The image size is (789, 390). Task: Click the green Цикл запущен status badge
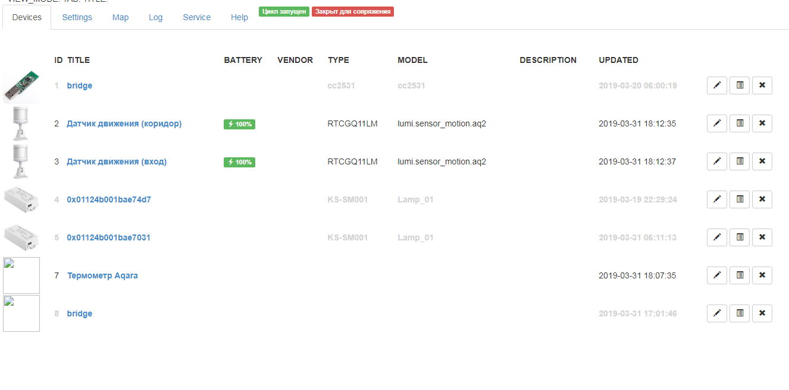point(284,11)
